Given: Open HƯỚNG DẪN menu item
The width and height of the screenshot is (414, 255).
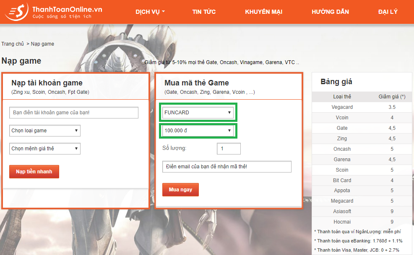Looking at the screenshot, I should click(x=330, y=12).
